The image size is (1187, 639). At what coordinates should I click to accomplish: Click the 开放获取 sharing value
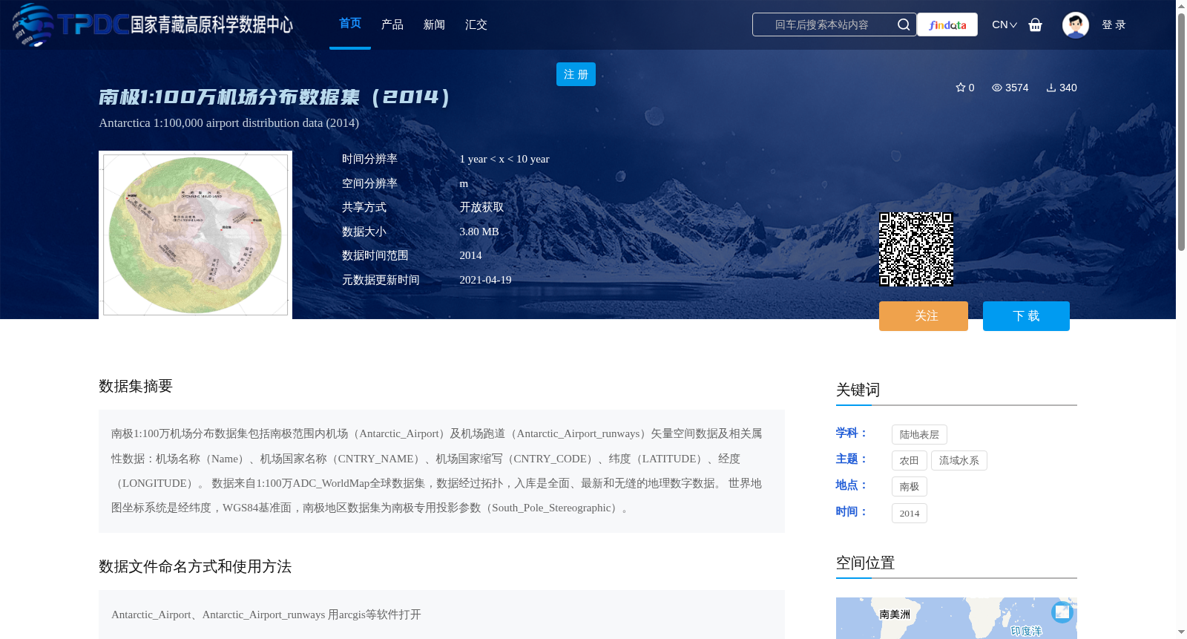pos(481,207)
